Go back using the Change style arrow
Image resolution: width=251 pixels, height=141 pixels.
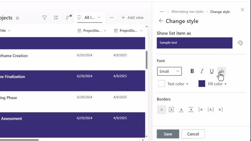tap(161, 21)
